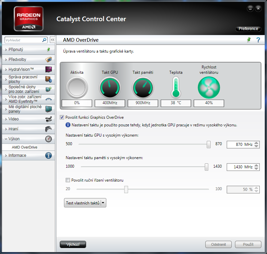Collapse sidebar with double-chevron button

click(x=52, y=40)
